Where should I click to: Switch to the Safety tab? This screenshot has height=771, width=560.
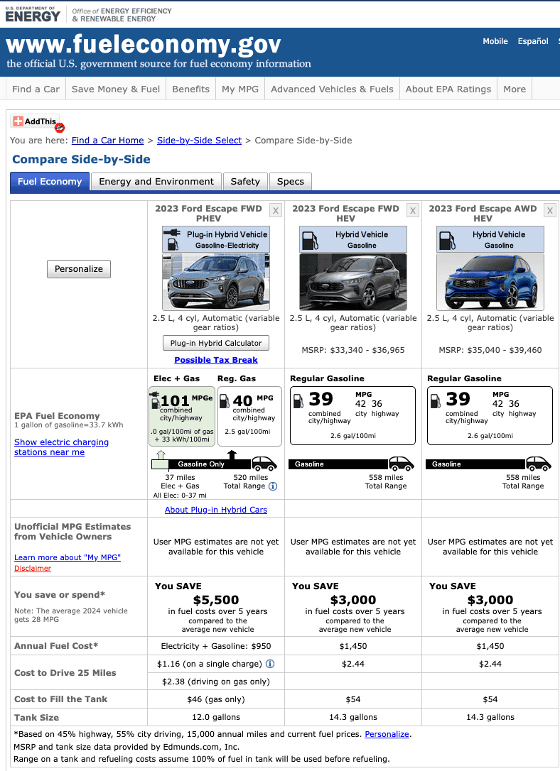[x=245, y=182]
